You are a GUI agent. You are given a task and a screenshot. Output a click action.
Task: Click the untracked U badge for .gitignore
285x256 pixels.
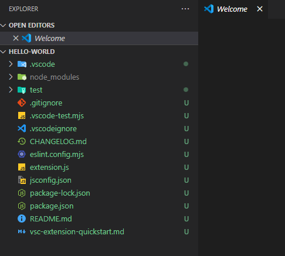(186, 103)
